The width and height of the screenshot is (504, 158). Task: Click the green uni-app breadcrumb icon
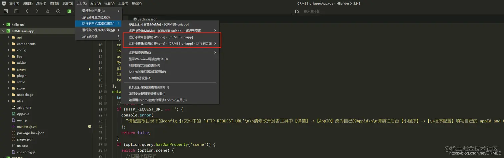pos(69,11)
